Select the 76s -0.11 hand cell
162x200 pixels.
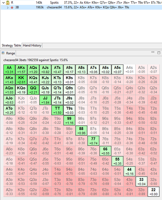105,141
